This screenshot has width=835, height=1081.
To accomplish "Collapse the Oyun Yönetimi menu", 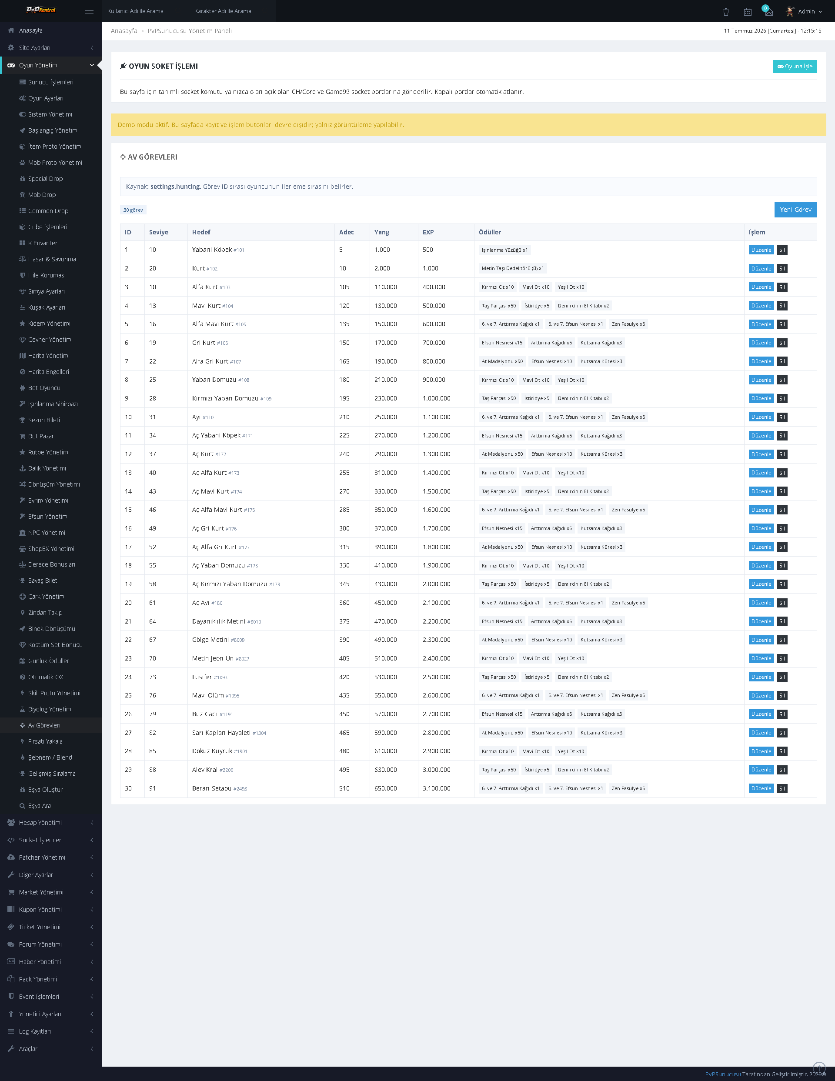I will 51,65.
